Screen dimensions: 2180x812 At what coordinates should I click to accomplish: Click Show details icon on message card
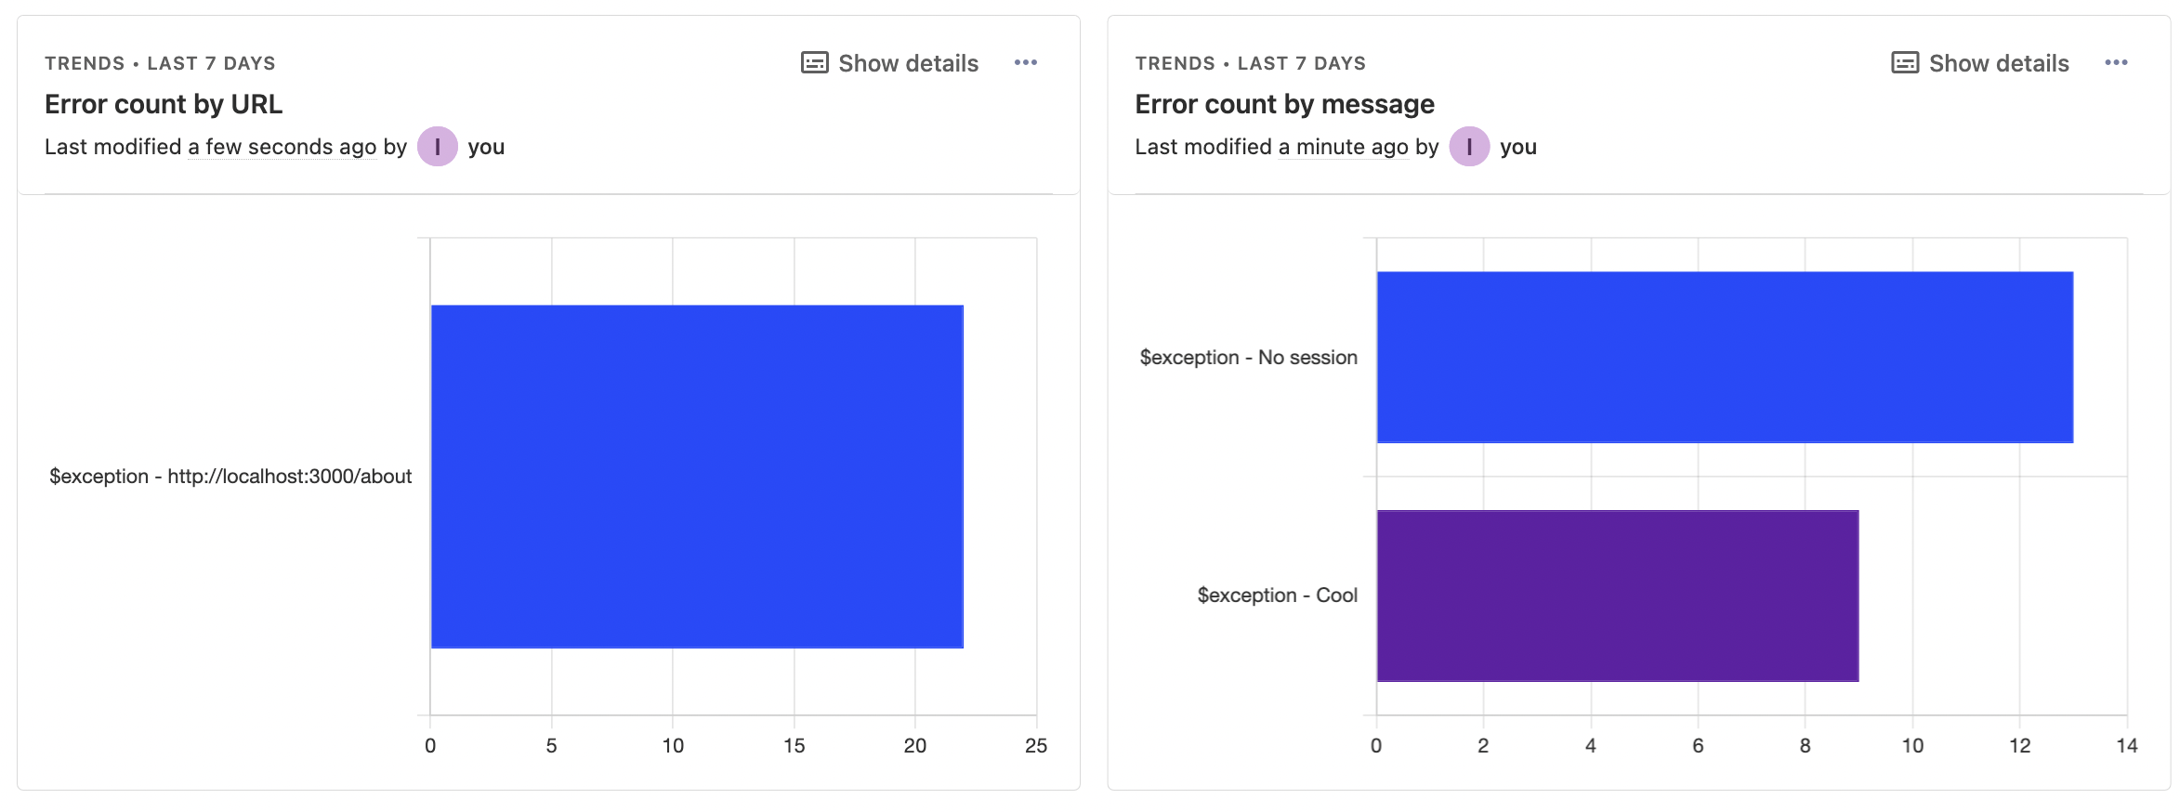[1904, 63]
